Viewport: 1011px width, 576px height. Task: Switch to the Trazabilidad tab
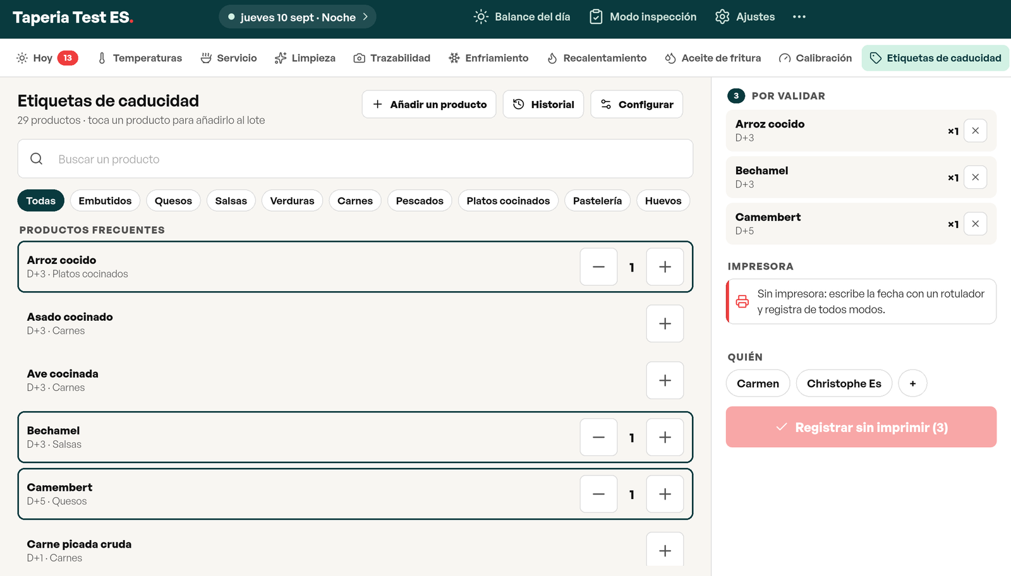pos(392,58)
